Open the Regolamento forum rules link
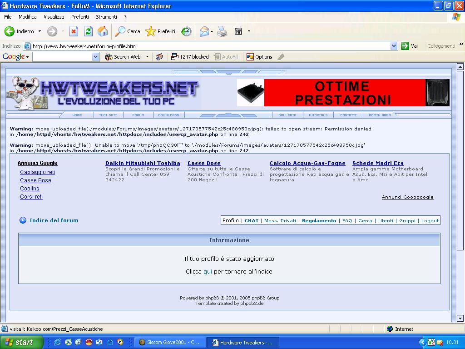This screenshot has height=349, width=465. coord(319,220)
